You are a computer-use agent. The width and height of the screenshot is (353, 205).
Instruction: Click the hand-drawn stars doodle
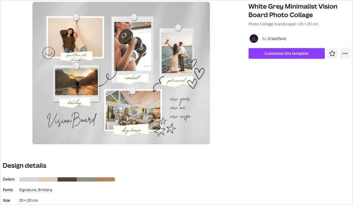coord(165,127)
